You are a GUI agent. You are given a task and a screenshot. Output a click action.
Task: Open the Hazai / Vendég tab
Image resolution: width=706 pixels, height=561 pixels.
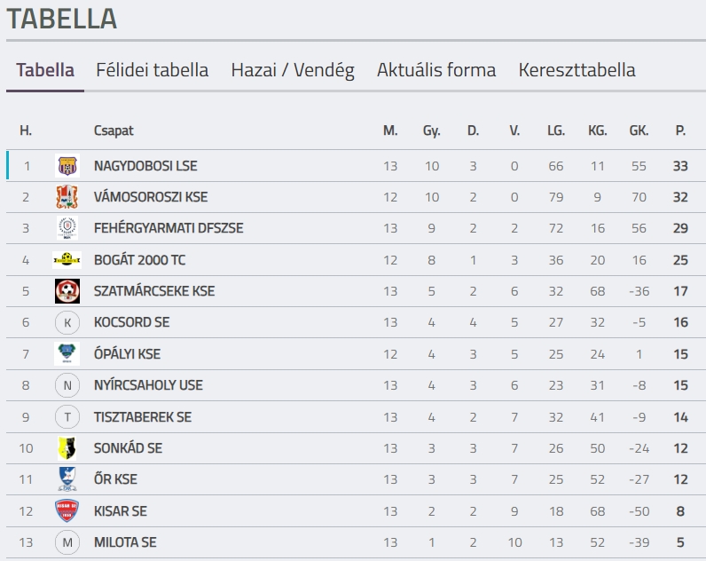pyautogui.click(x=293, y=70)
